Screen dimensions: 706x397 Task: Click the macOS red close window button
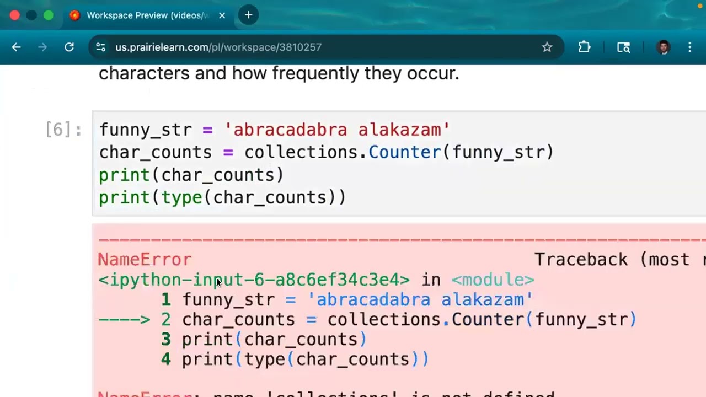pos(15,15)
